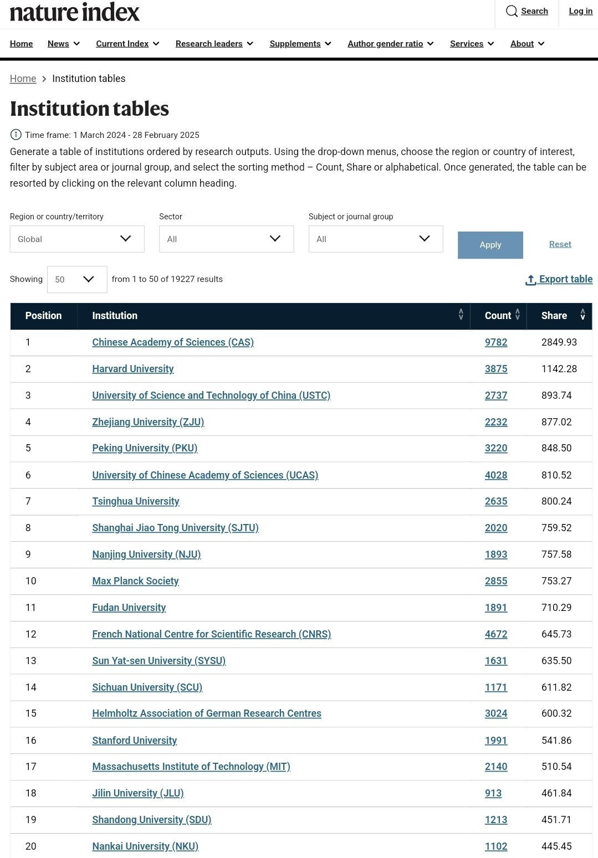The height and width of the screenshot is (858, 598).
Task: Sort table by Institution column arrows
Action: 461,315
